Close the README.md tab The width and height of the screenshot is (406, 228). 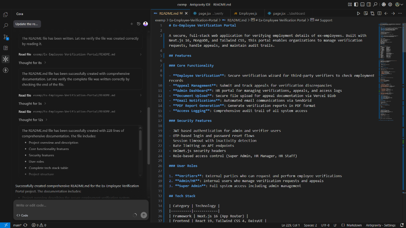(x=186, y=13)
